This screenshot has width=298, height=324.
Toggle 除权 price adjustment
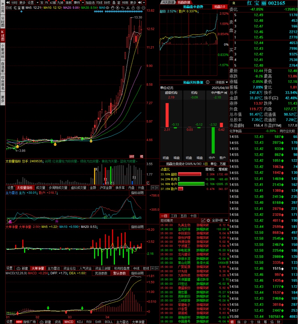tap(107, 3)
